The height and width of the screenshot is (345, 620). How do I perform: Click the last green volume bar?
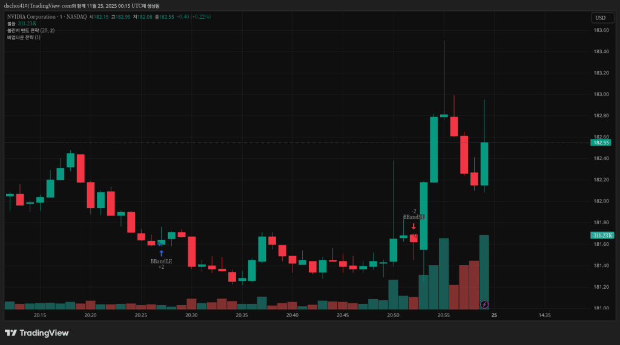point(484,272)
